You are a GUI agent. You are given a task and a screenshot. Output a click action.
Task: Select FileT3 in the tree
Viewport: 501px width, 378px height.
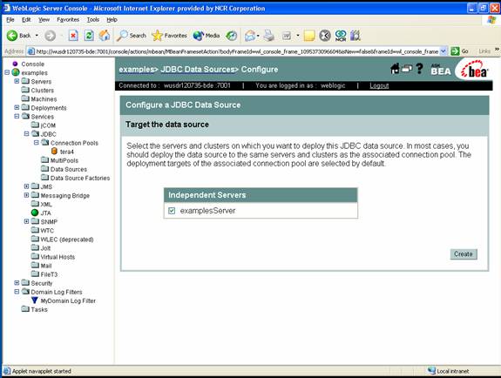click(49, 274)
